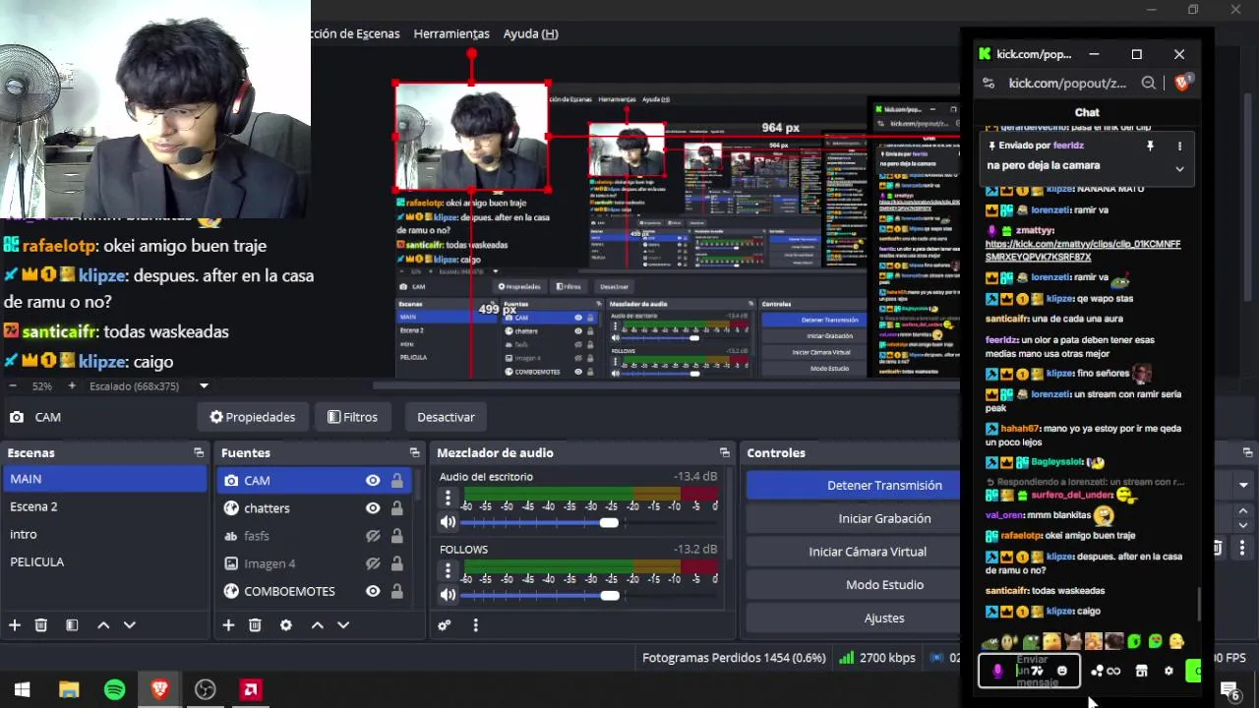This screenshot has width=1259, height=708.
Task: Enable Modo Estudio
Action: pyautogui.click(x=884, y=584)
